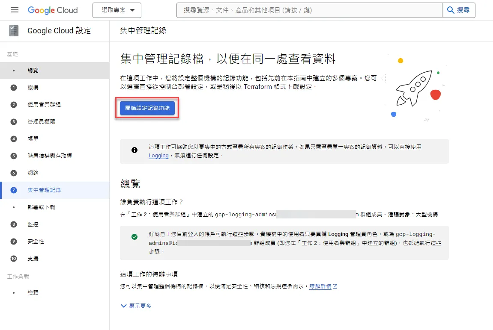Open the Logging link in info box
The image size is (493, 330).
(158, 156)
